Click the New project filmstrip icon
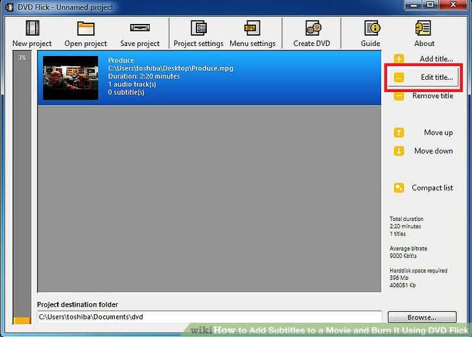The image size is (472, 337). coord(32,28)
